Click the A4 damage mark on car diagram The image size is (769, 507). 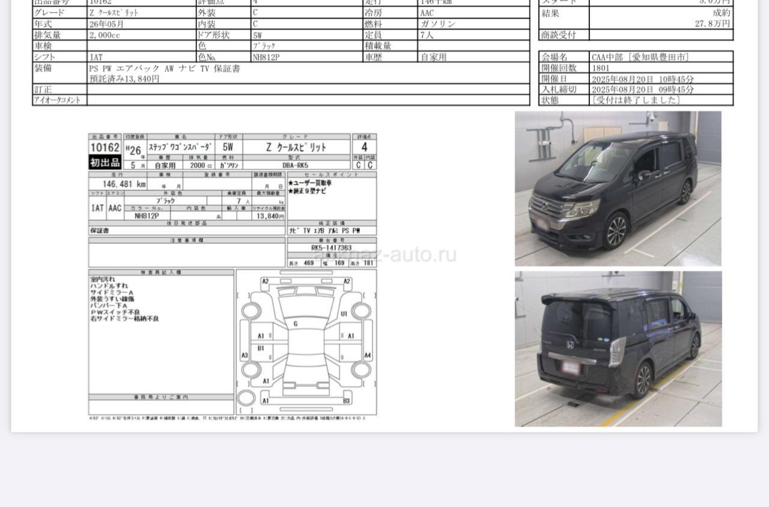coord(368,356)
